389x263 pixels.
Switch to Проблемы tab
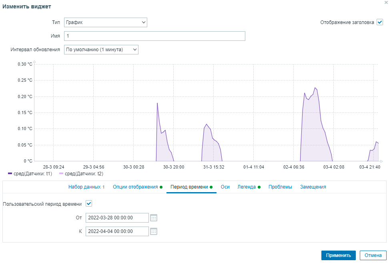280,187
